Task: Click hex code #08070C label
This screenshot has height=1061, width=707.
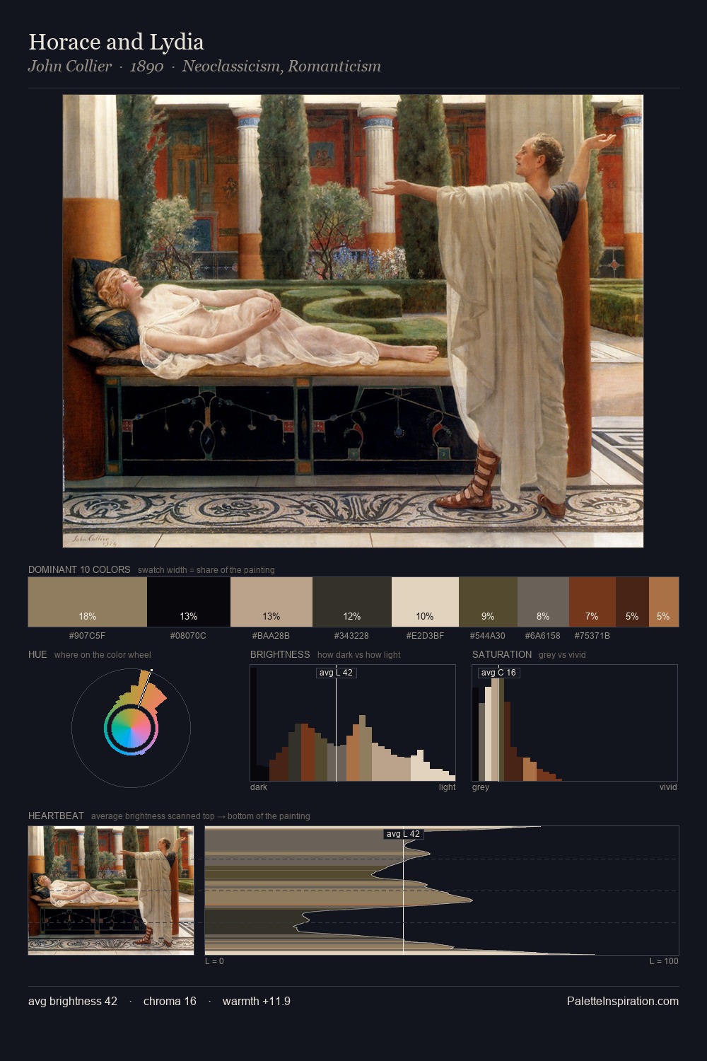Action: pyautogui.click(x=189, y=636)
